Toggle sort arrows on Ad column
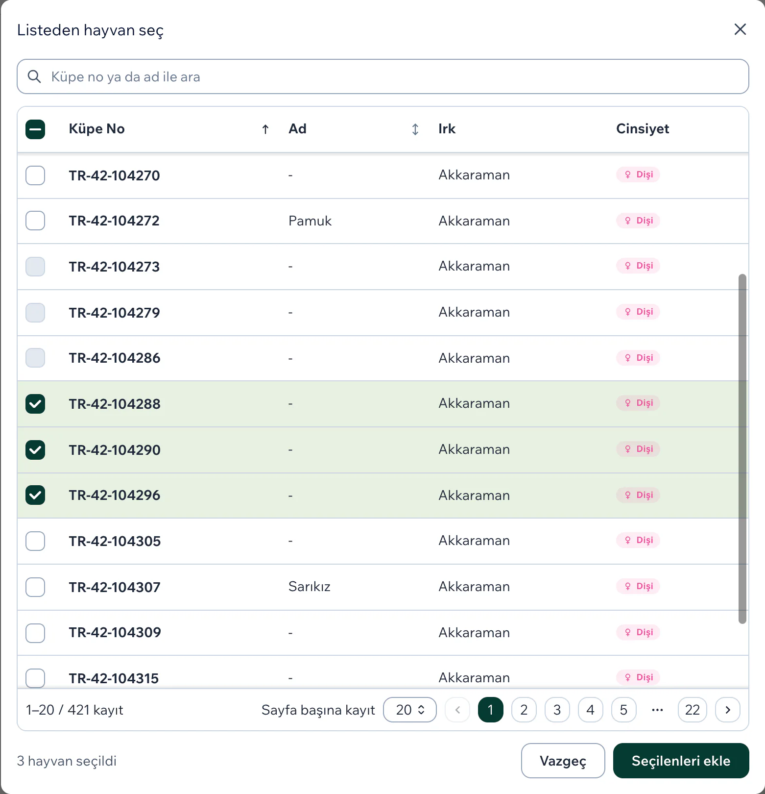 [x=415, y=129]
